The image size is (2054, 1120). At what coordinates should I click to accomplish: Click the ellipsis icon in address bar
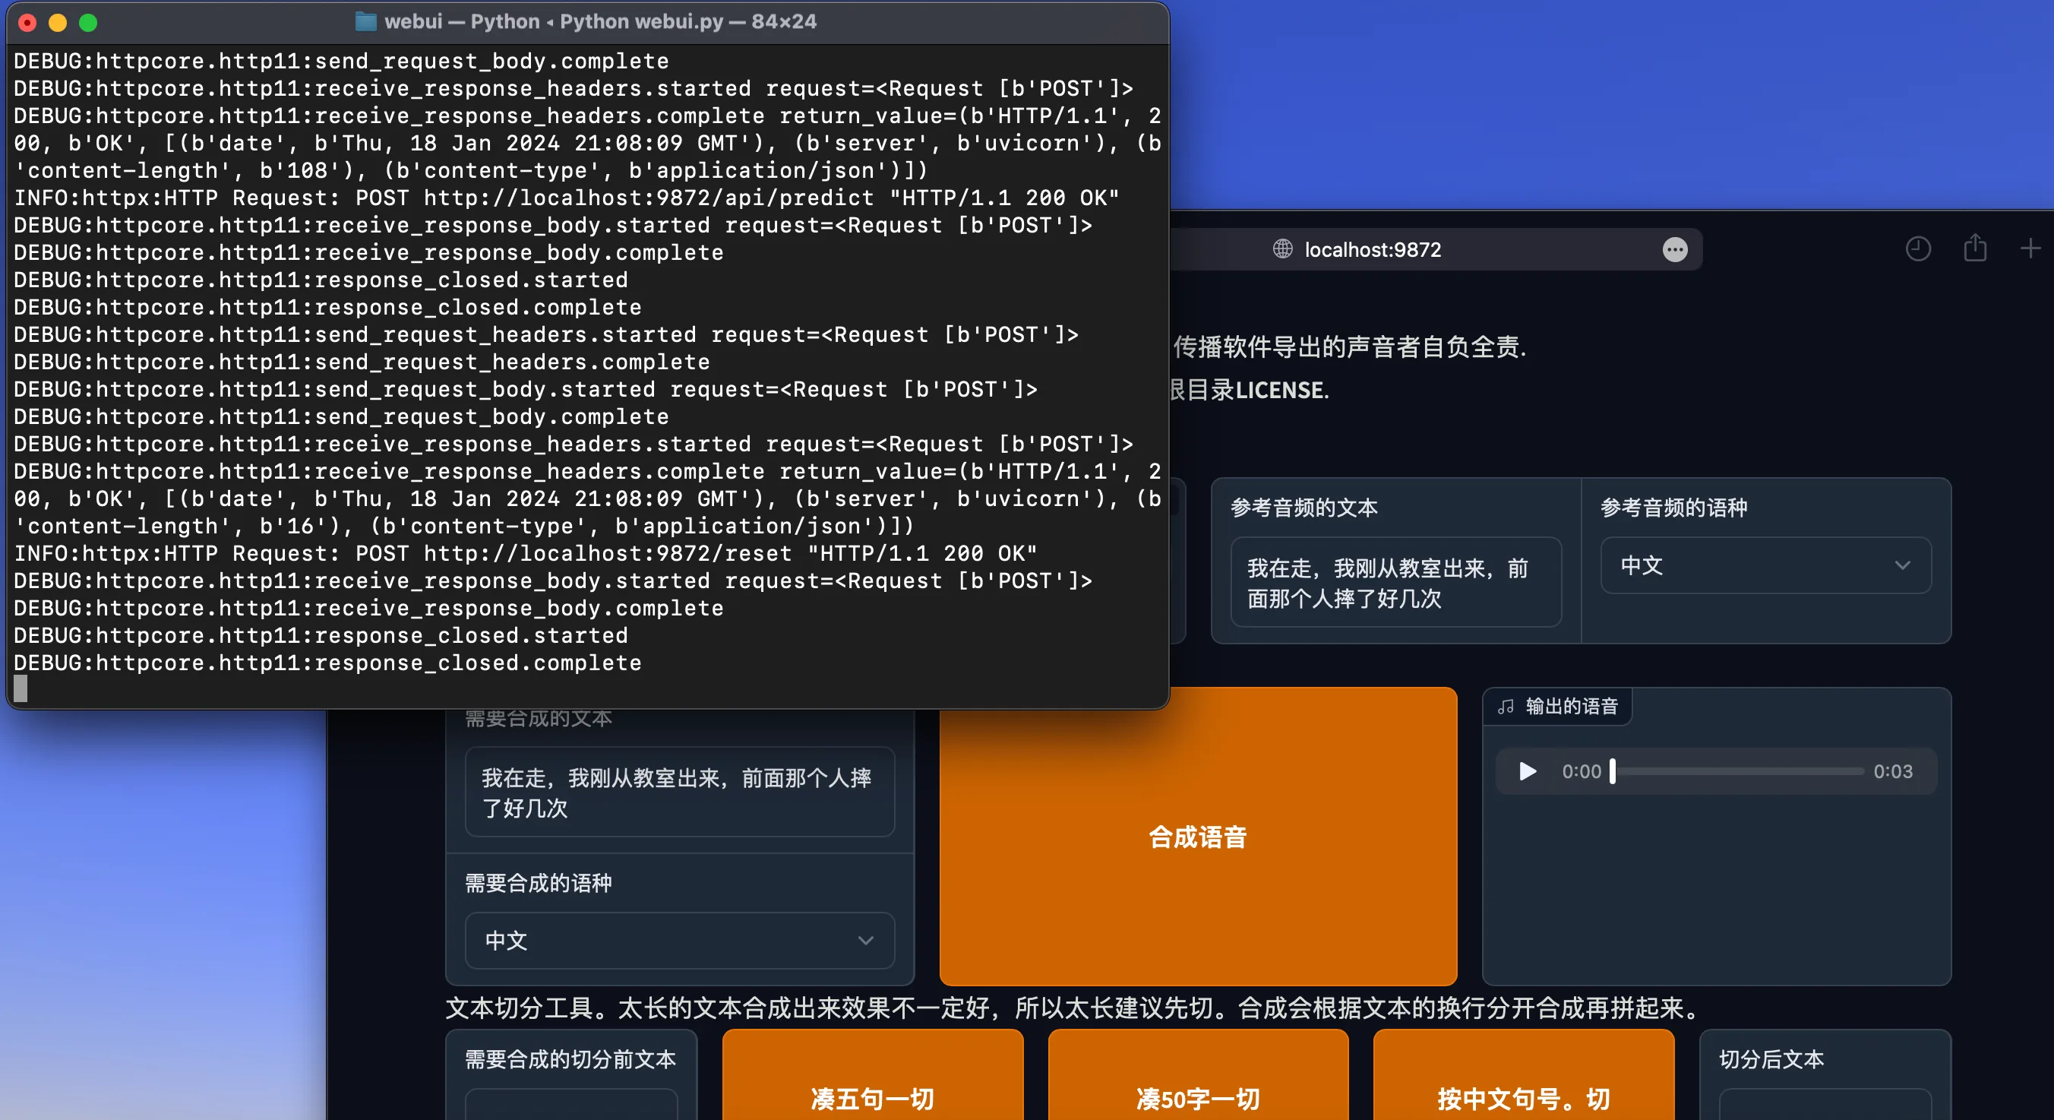click(x=1674, y=250)
